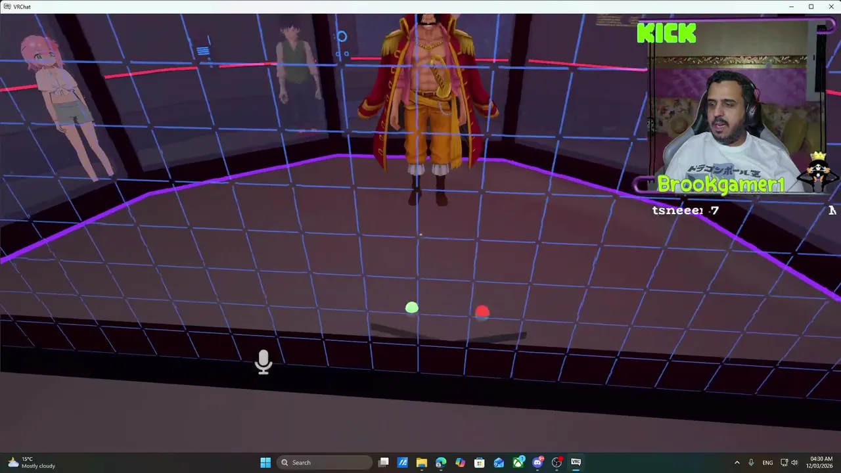Close the VRChat window

pyautogui.click(x=831, y=7)
